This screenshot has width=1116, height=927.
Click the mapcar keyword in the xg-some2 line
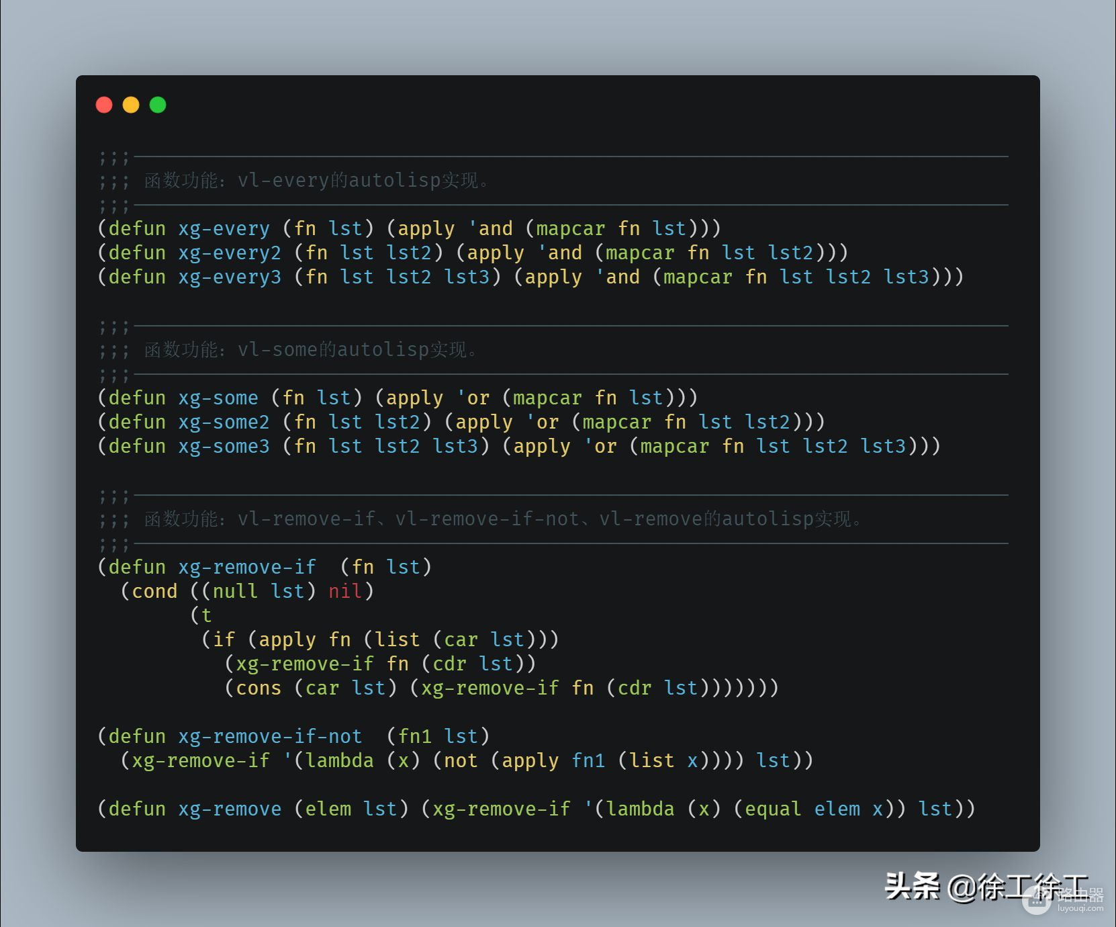tap(616, 423)
